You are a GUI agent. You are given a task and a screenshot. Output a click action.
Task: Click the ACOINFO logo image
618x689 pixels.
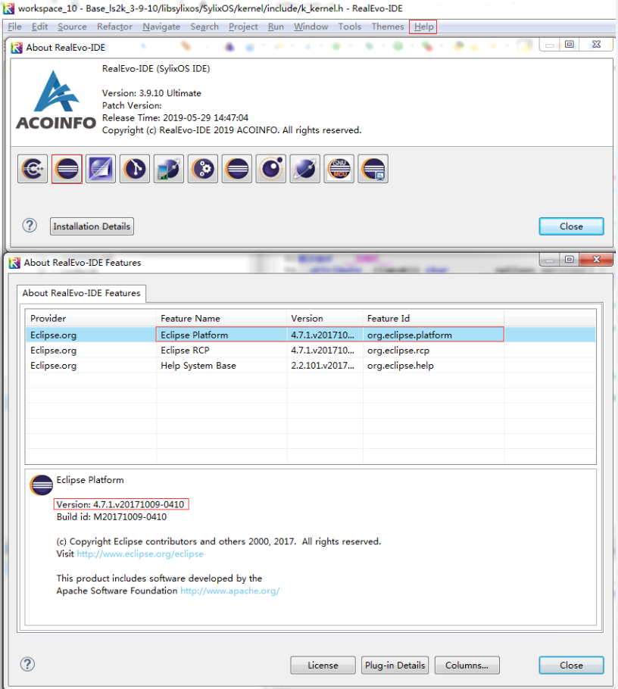click(x=56, y=101)
